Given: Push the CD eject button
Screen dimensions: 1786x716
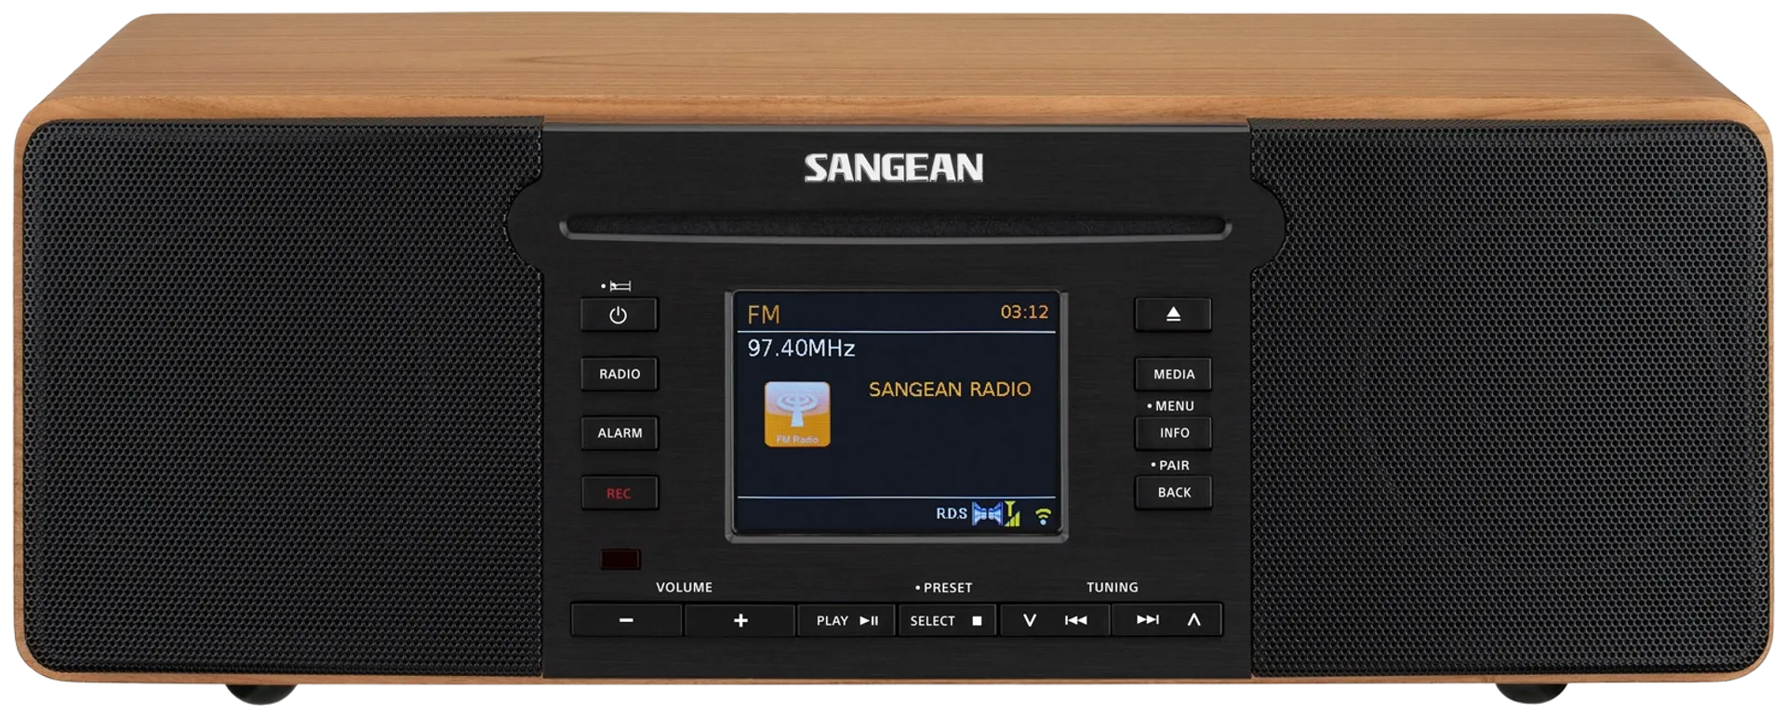Looking at the screenshot, I should tap(1173, 314).
